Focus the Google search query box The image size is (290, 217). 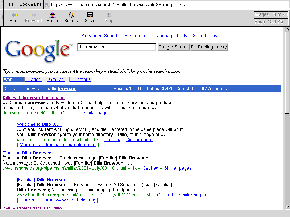[116, 47]
